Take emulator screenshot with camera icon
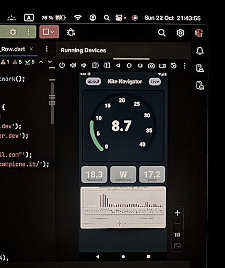Image resolution: width=225 pixels, height=268 pixels. [151, 66]
